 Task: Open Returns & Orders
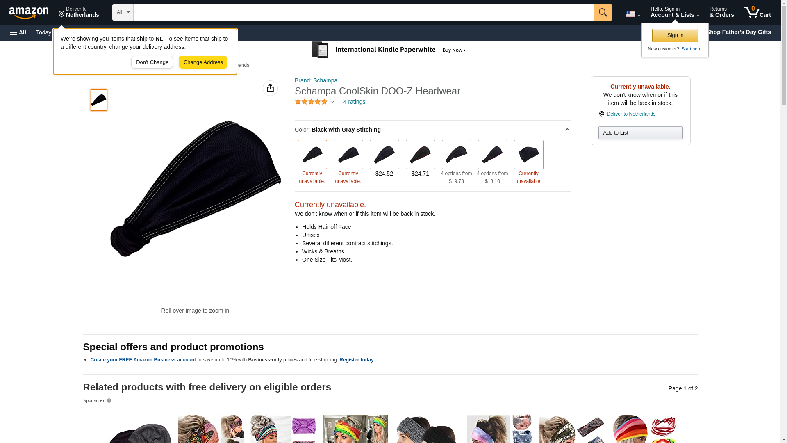(x=721, y=12)
